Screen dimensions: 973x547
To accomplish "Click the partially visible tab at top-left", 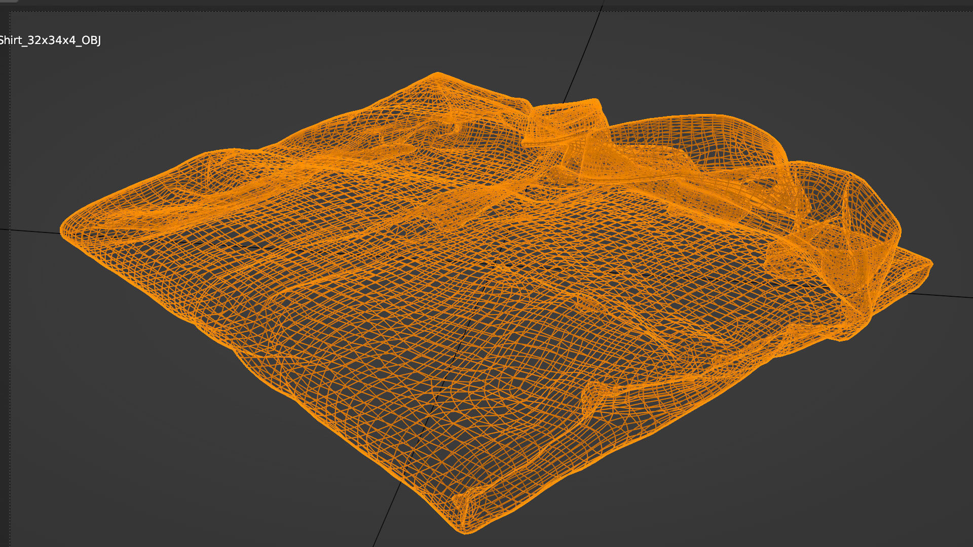I will 9,2.
